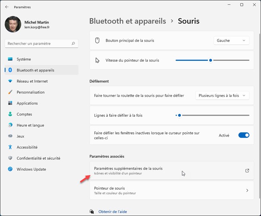261x216 pixels.
Task: Click the search magnifier icon
Action: tap(74, 44)
